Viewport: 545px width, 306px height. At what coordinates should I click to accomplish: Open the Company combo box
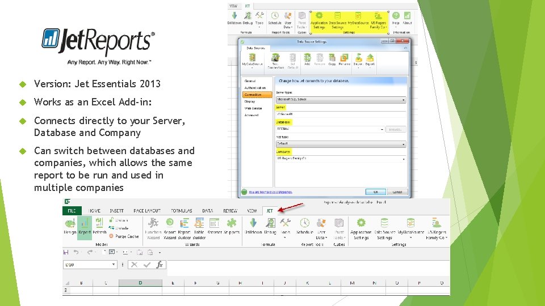click(x=341, y=159)
